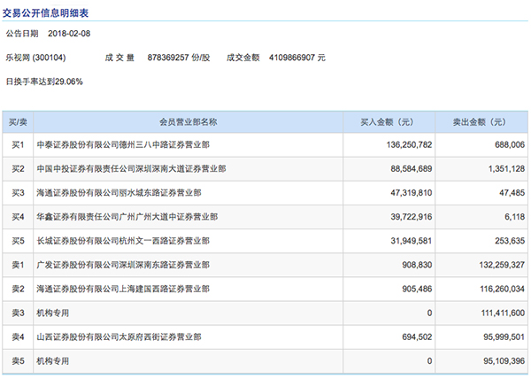Select the 买2 row label
This screenshot has width=531, height=379.
pyautogui.click(x=18, y=169)
